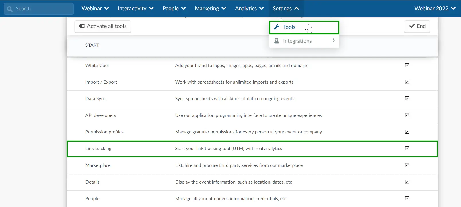Click 'Sync spreadsheets with all kinds' description
The width and height of the screenshot is (461, 207).
[235, 99]
